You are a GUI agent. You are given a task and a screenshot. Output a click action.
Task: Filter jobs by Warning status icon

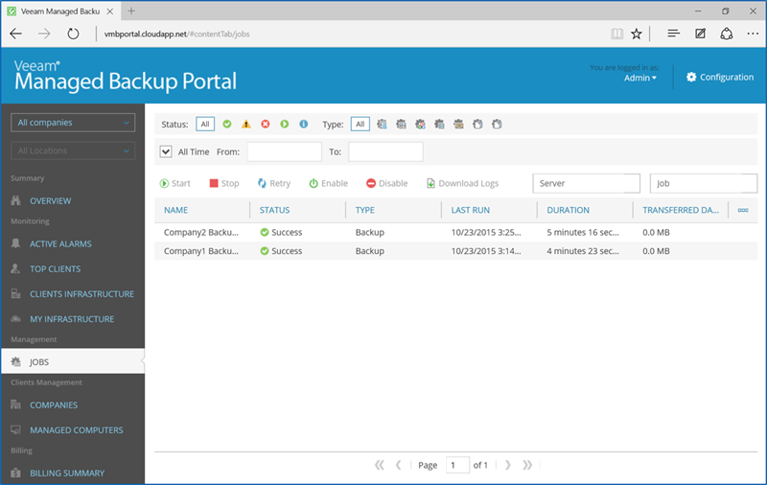tap(245, 125)
